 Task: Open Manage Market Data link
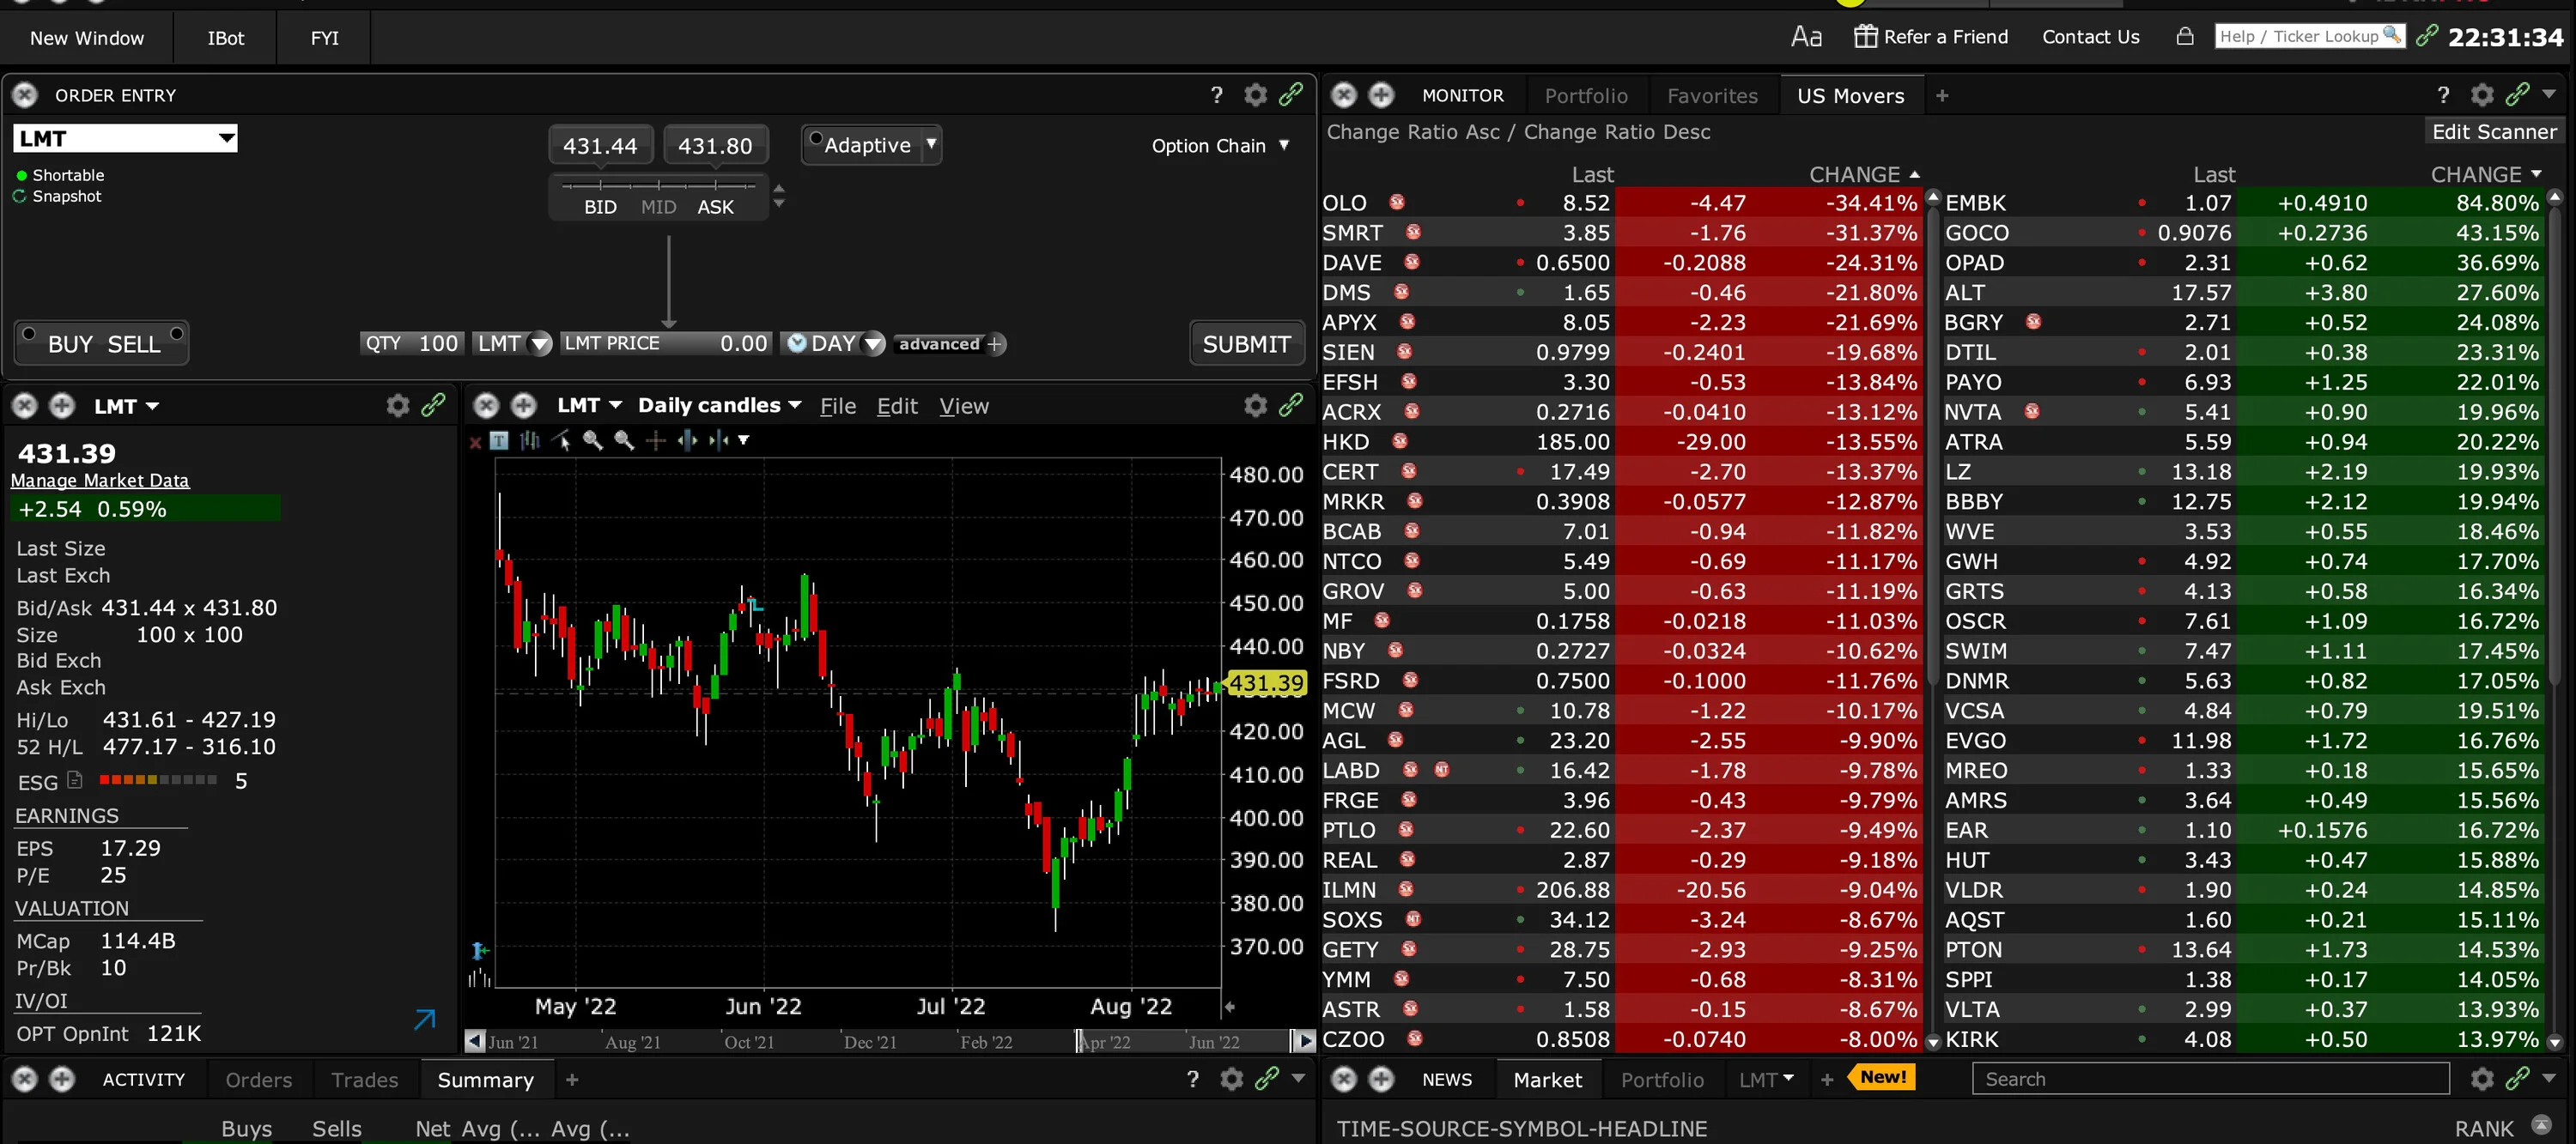pos(100,481)
